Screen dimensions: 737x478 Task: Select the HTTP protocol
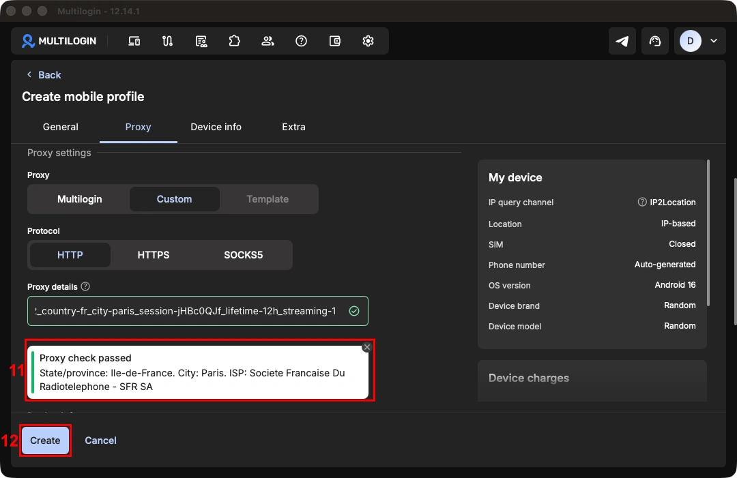point(70,255)
